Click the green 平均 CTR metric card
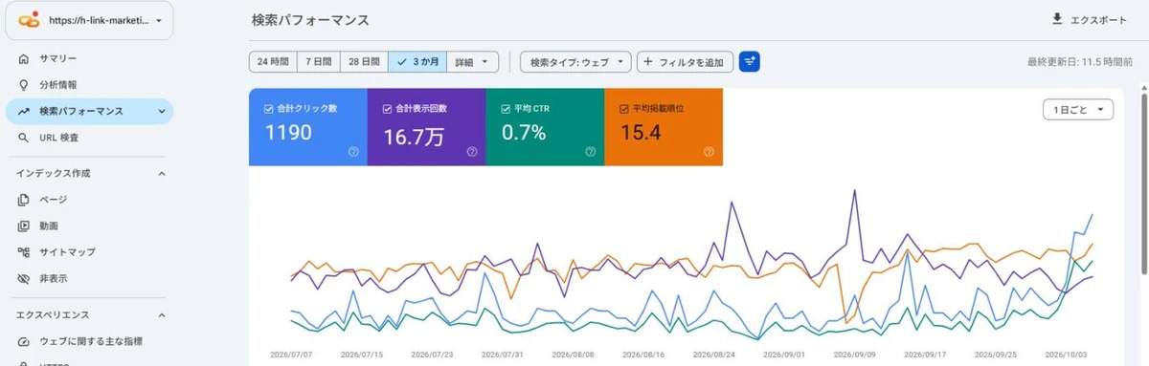Viewport: 1149px width, 366px height. [x=545, y=127]
